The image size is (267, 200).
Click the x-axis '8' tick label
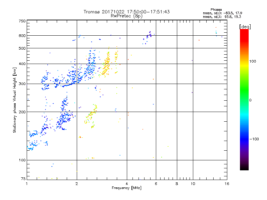click(177, 184)
